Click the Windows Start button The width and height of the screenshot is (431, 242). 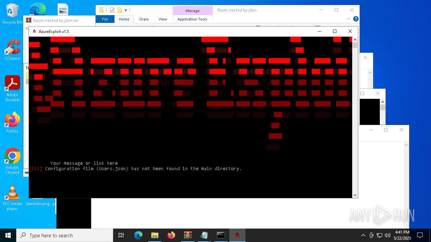(x=8, y=235)
